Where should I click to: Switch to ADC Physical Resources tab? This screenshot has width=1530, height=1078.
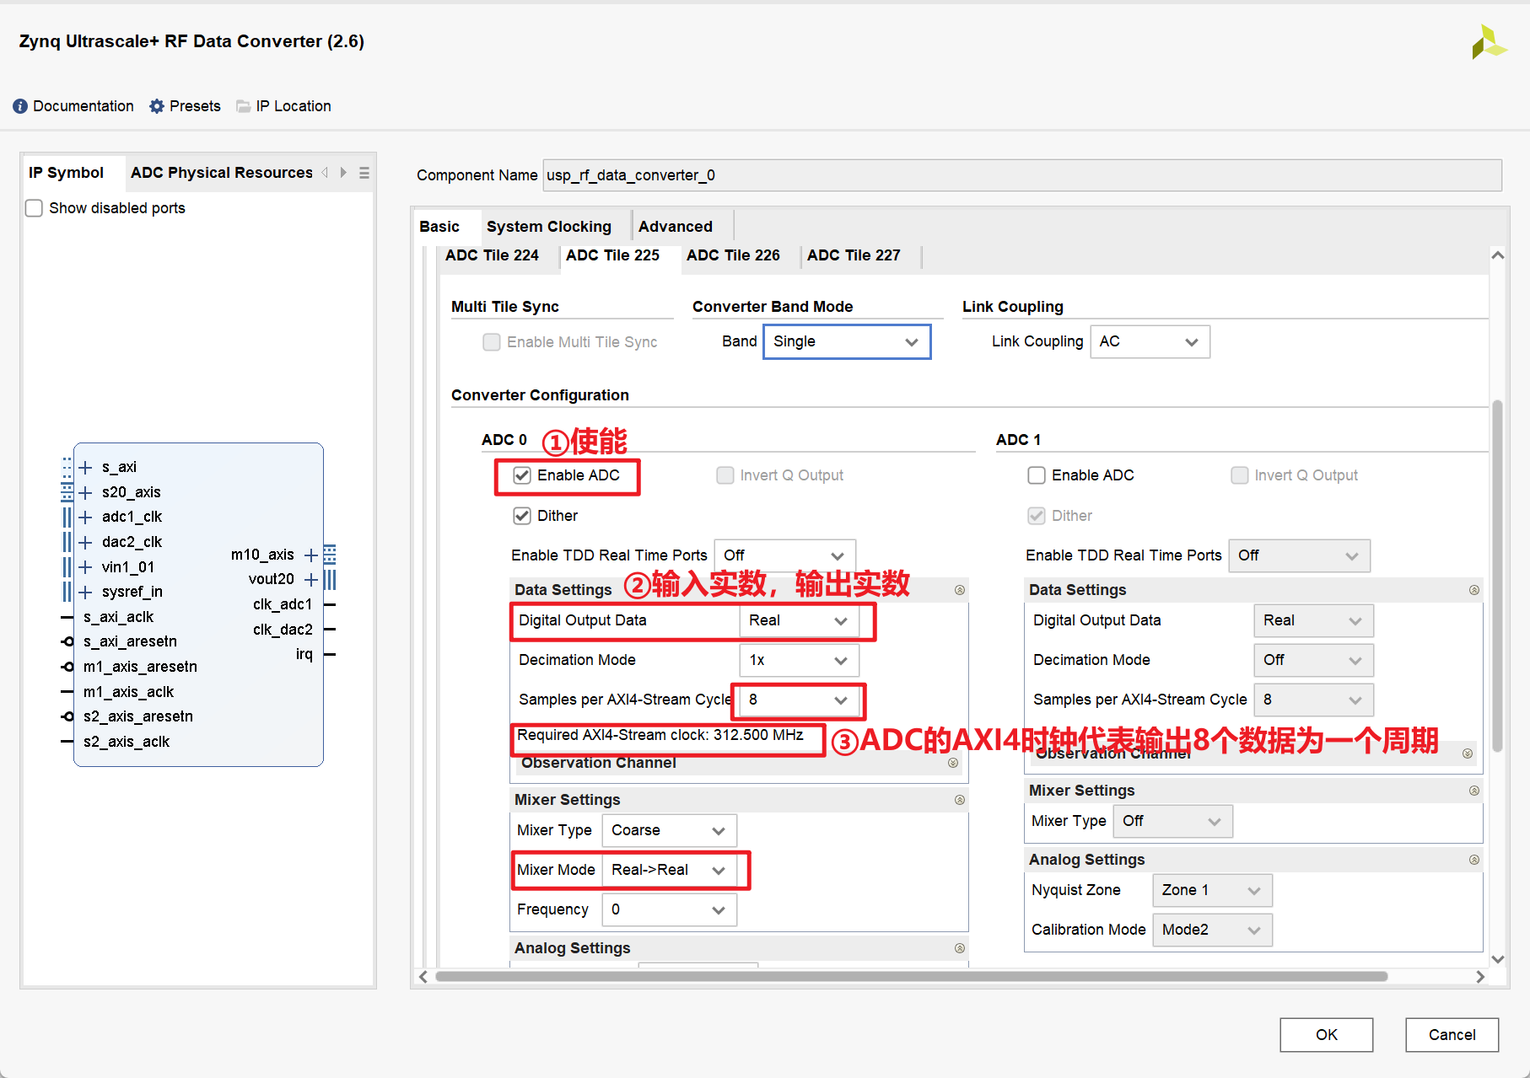pos(222,173)
